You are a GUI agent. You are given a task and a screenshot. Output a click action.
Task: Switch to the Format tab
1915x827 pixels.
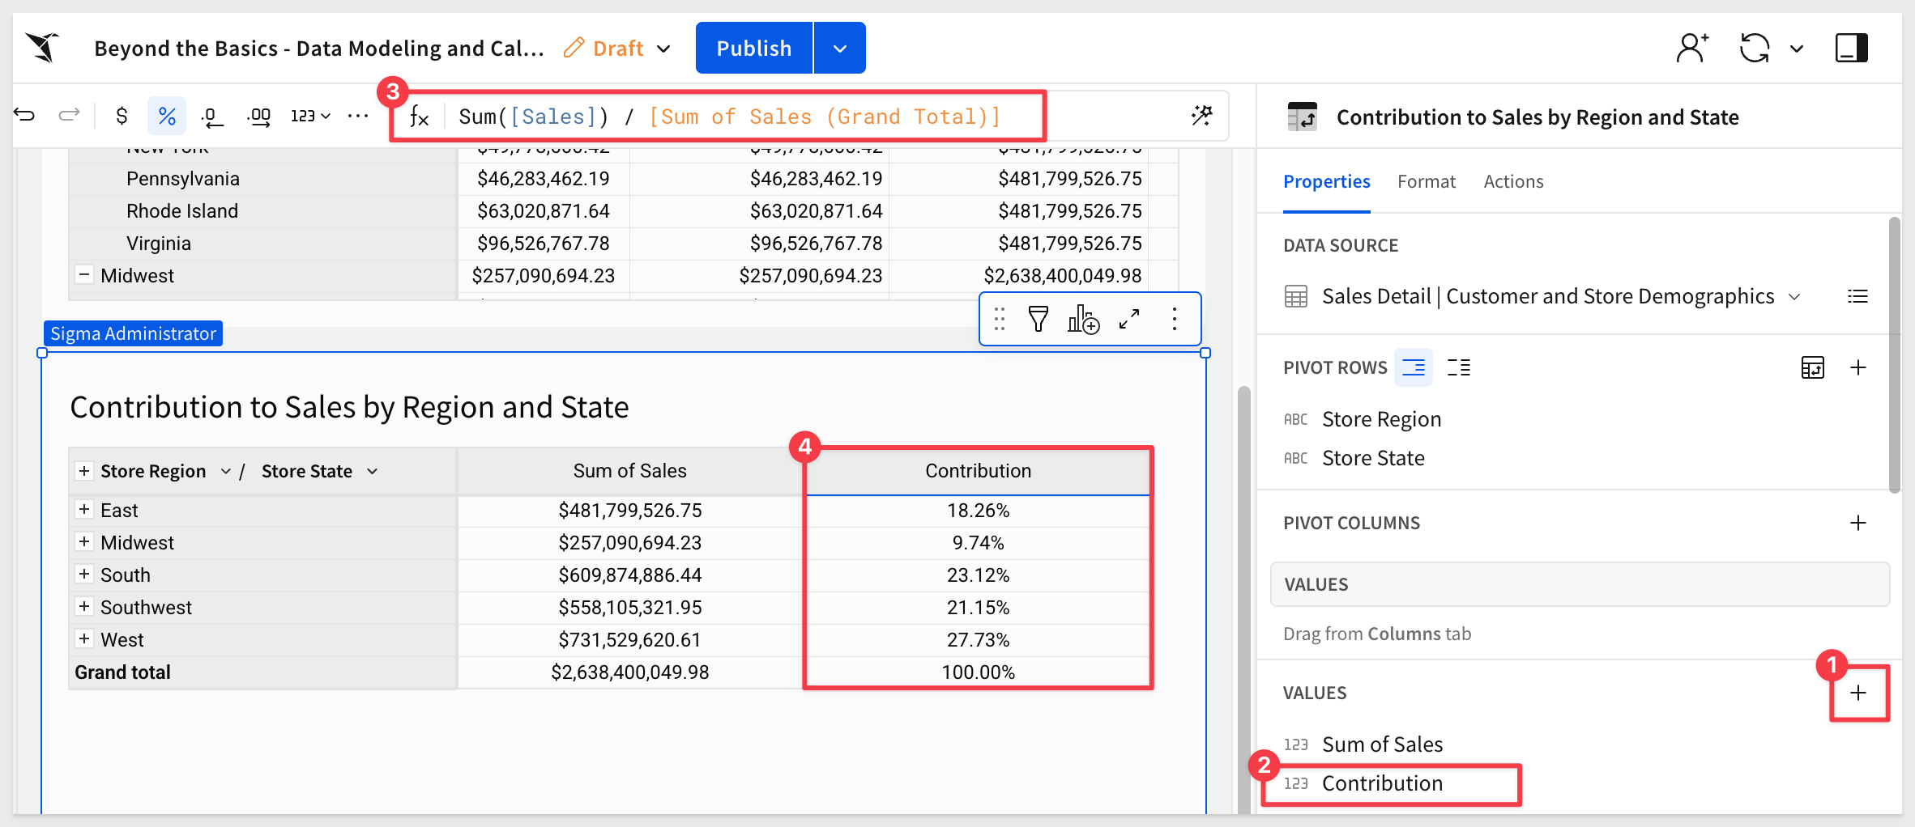(1426, 181)
